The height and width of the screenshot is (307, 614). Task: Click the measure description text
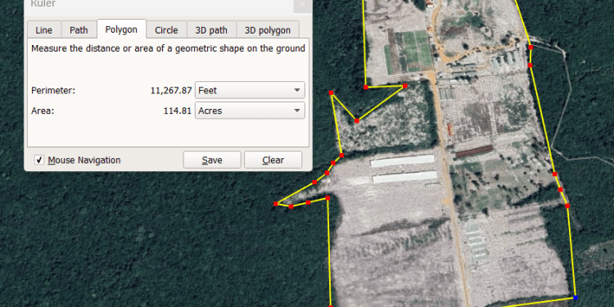pos(168,48)
